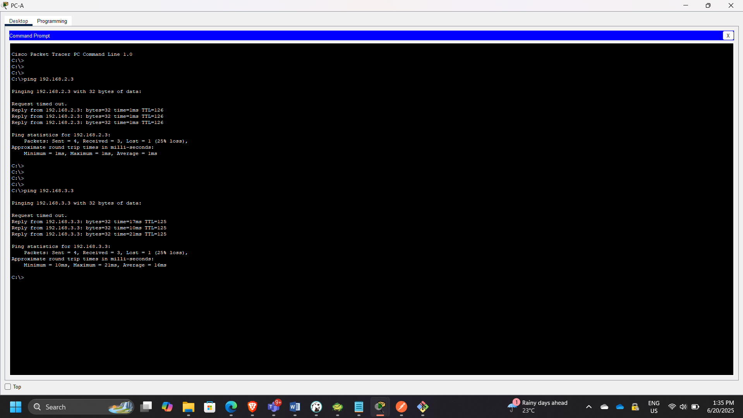Enable the Top checkbox
The image size is (743, 418).
pos(8,386)
